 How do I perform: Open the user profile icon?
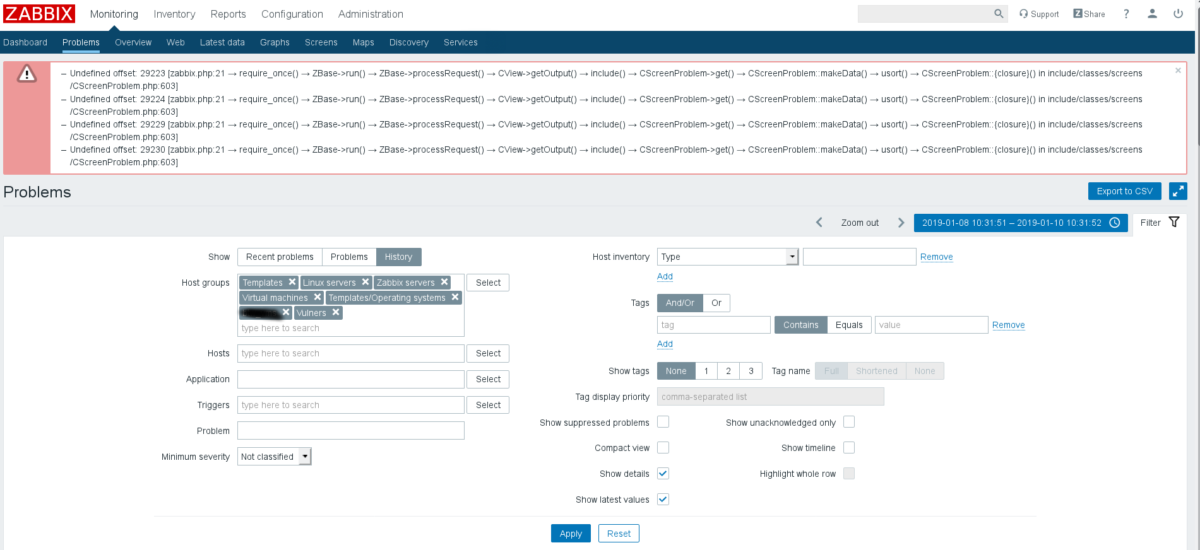(1152, 13)
